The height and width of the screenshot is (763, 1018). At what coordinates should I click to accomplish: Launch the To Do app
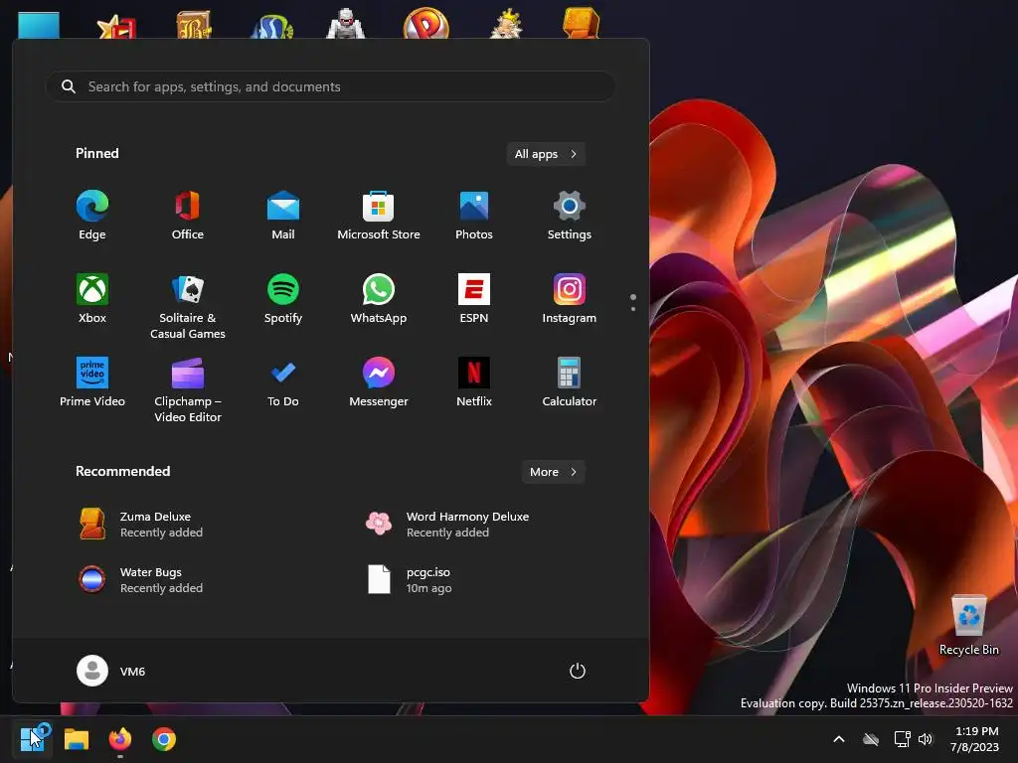(283, 382)
